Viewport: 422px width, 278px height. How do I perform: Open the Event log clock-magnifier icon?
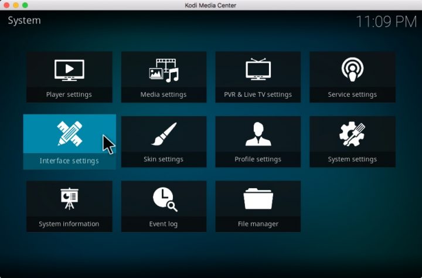pyautogui.click(x=165, y=199)
